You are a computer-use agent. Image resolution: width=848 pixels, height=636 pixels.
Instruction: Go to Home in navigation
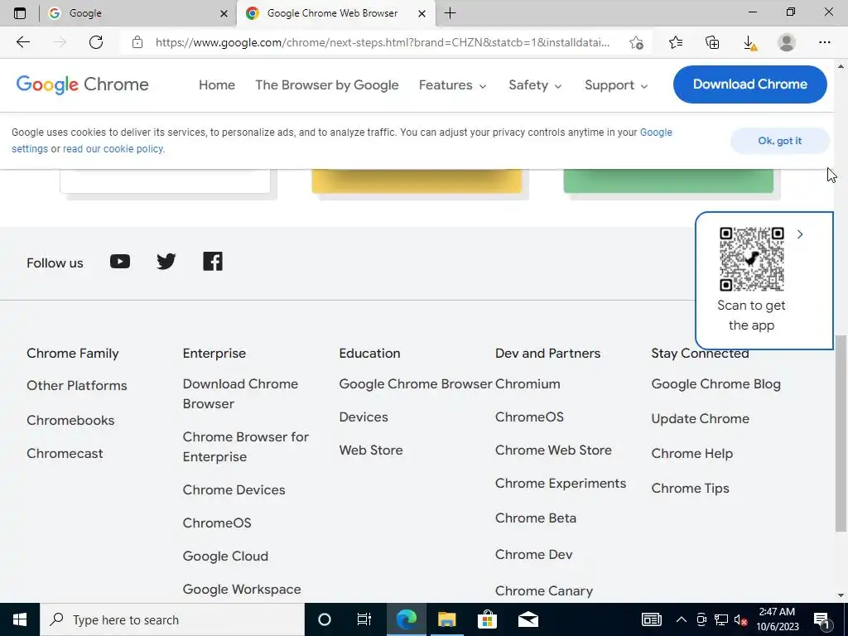coord(217,85)
